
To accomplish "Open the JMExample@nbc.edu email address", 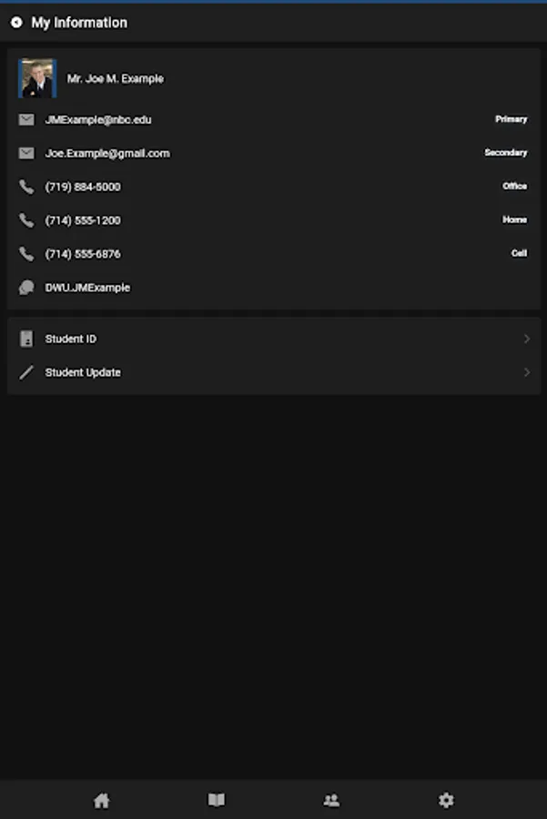I will pyautogui.click(x=98, y=120).
